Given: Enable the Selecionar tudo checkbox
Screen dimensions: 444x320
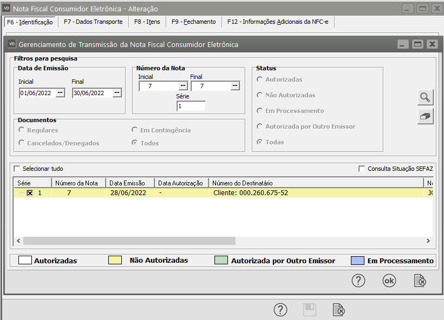Looking at the screenshot, I should [x=17, y=169].
